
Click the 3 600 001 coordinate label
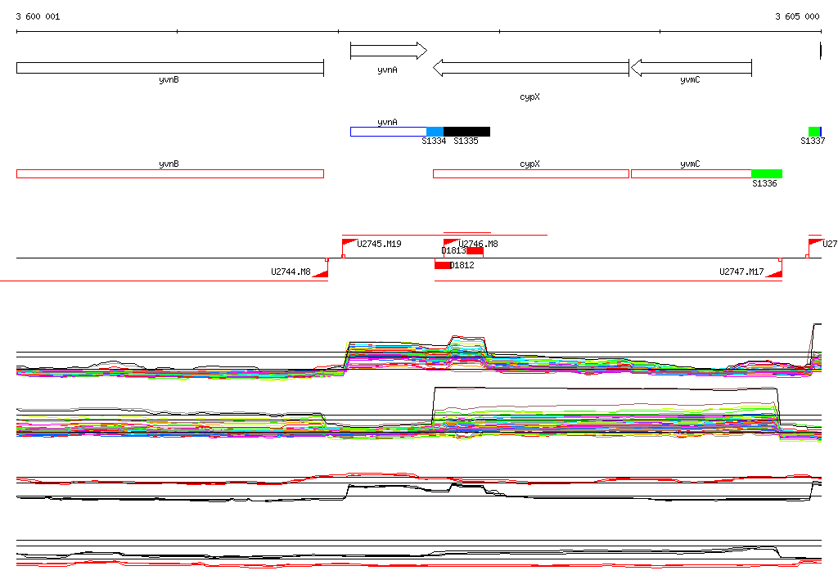point(38,16)
